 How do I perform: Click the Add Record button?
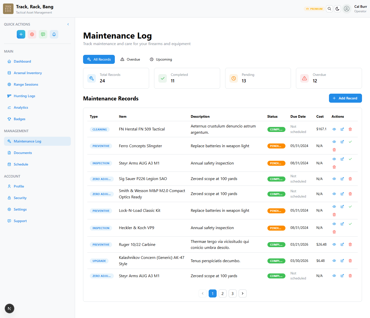pyautogui.click(x=345, y=98)
